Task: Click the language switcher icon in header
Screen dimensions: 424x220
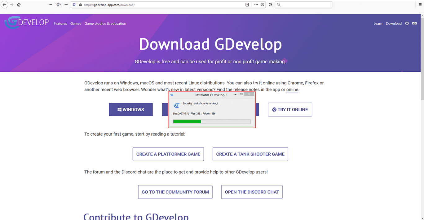Action: (414, 23)
